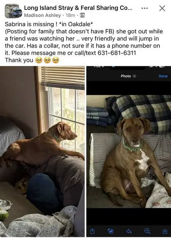Tap the save download icon in the toolbar
This screenshot has width=171, height=238.
(165, 231)
